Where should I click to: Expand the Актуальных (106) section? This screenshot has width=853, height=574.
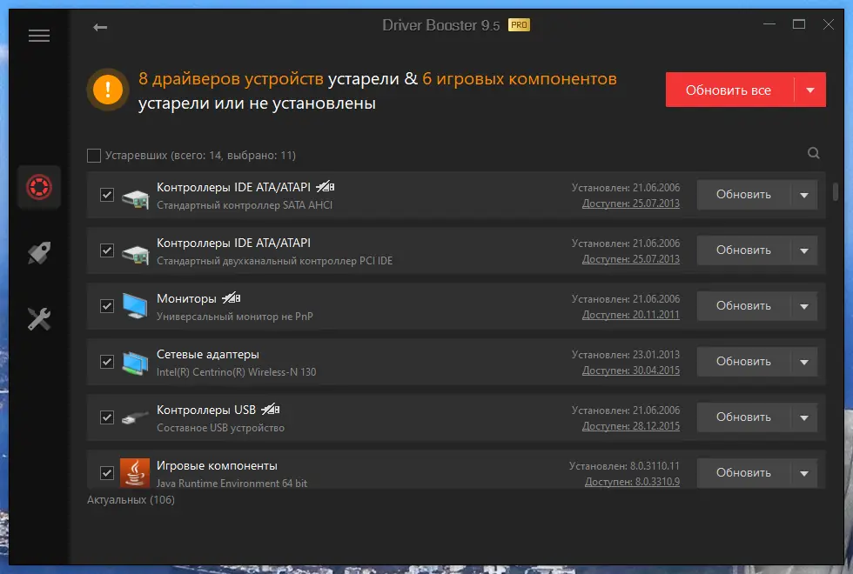click(131, 499)
